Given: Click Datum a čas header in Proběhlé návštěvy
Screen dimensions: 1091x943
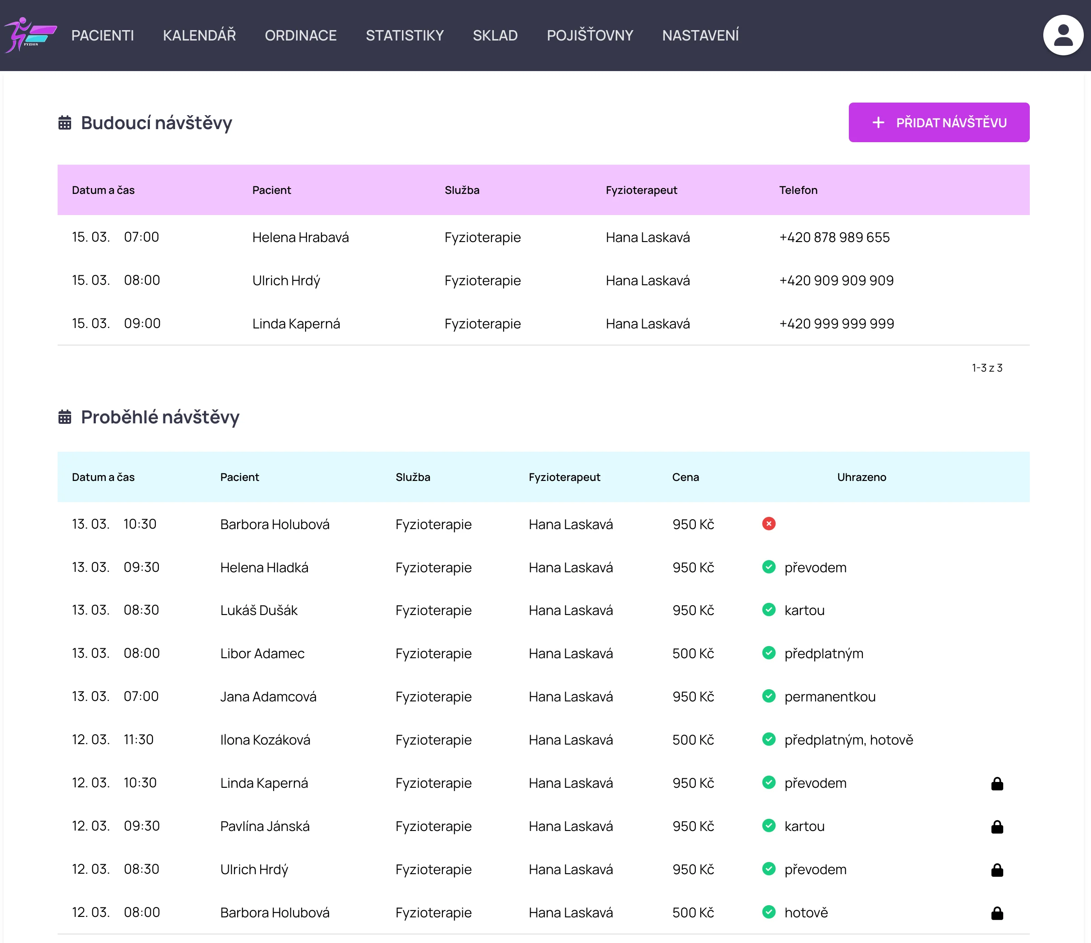Looking at the screenshot, I should coord(103,477).
